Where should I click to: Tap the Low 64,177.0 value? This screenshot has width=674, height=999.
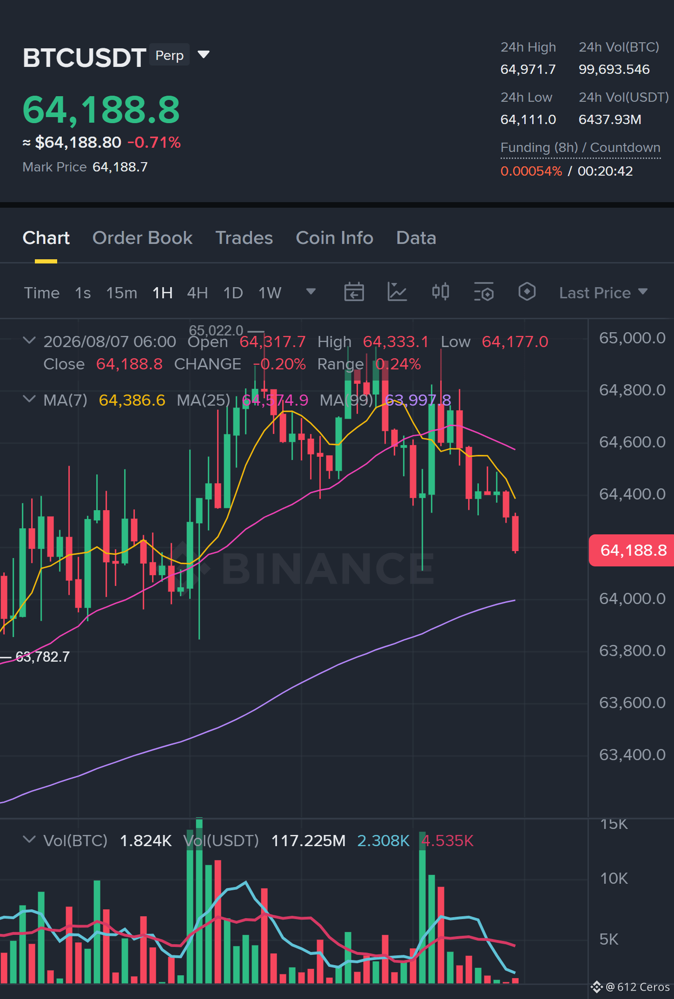pos(515,342)
